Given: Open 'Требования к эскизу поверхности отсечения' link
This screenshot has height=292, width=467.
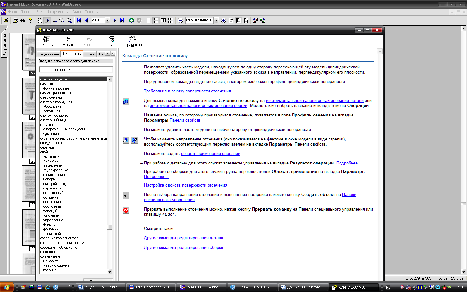Looking at the screenshot, I should (187, 91).
